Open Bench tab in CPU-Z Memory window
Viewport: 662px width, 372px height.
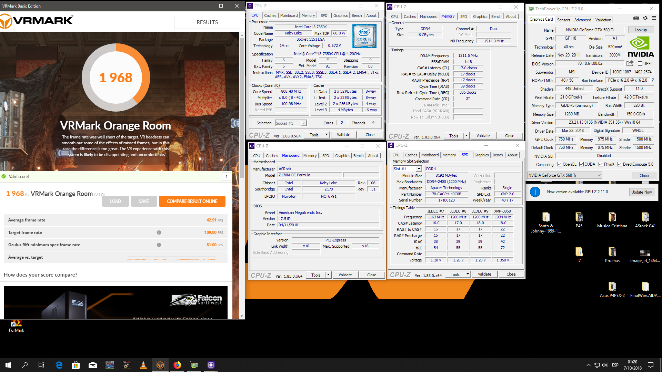[496, 17]
